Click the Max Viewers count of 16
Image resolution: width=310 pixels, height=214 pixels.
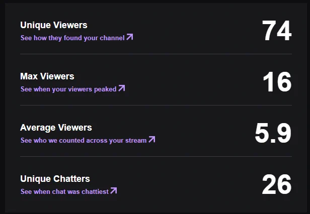tap(277, 82)
